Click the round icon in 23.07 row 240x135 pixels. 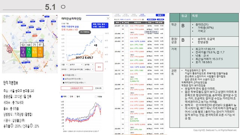click(x=127, y=26)
